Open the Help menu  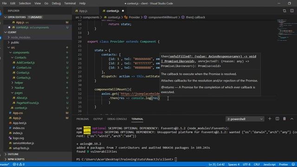click(x=82, y=3)
